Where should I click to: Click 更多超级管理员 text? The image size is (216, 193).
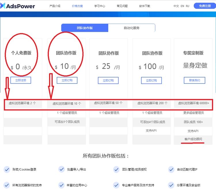click(x=194, y=113)
